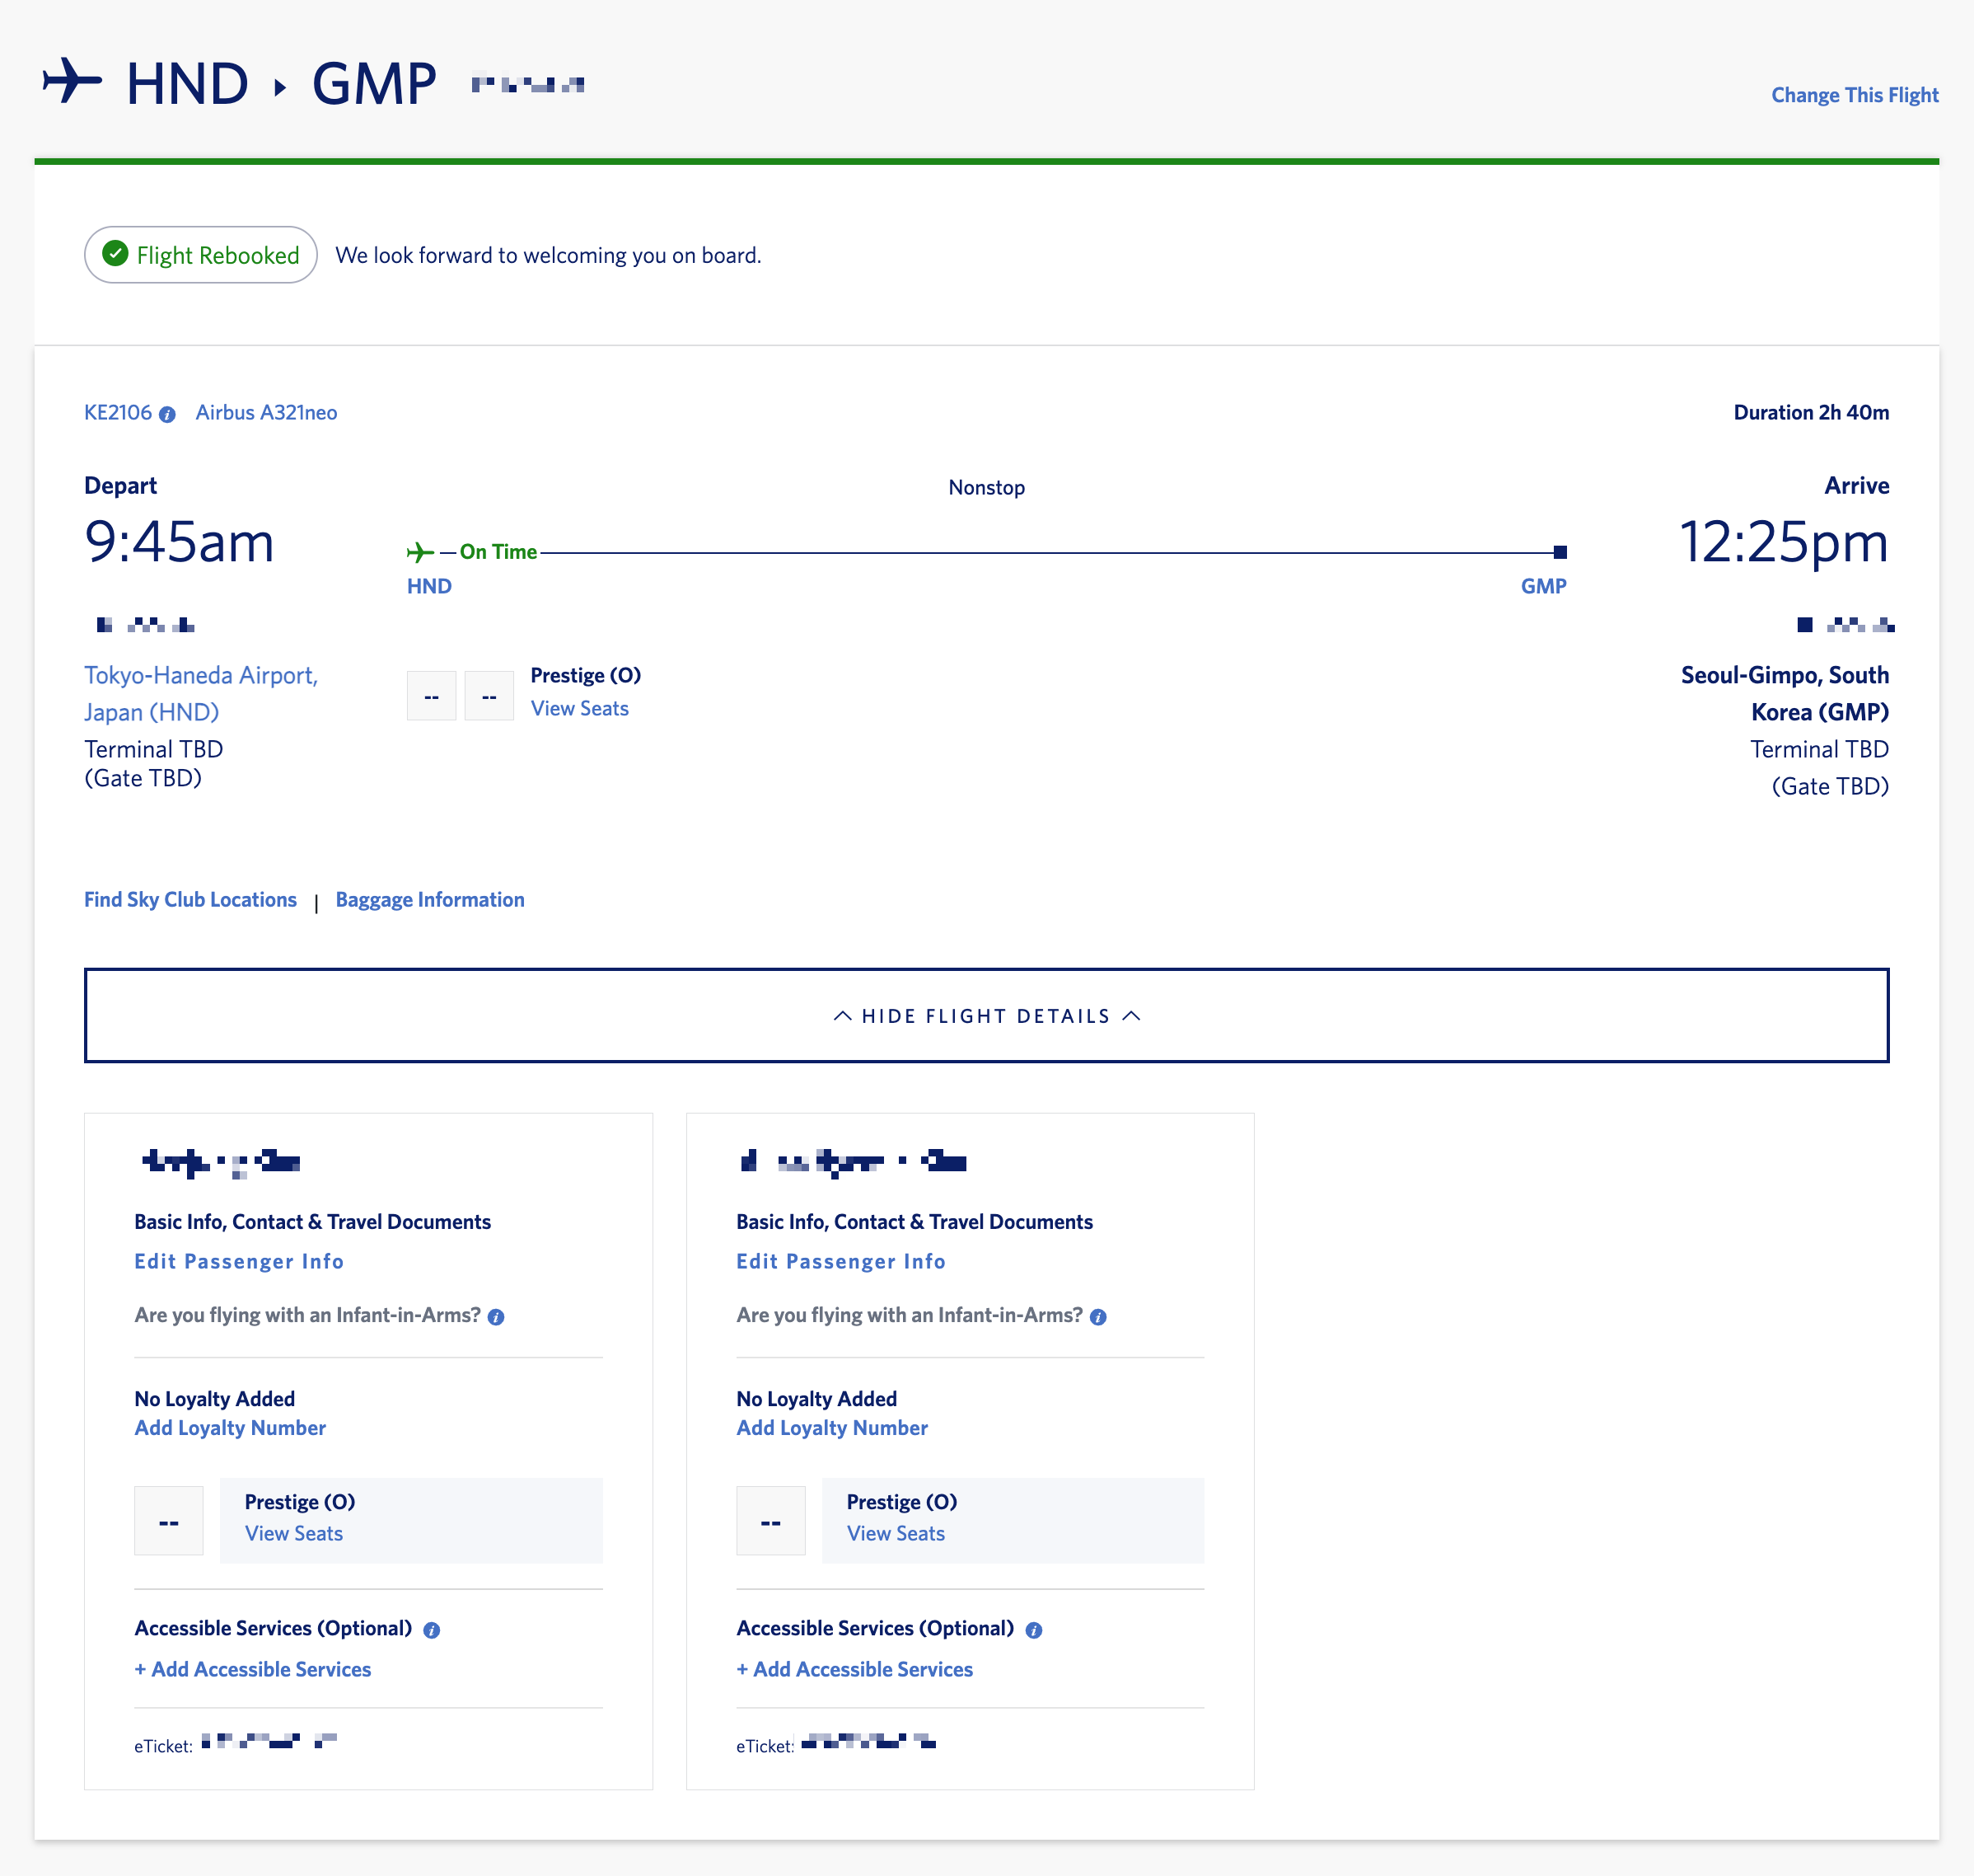This screenshot has height=1876, width=1974.
Task: Click the airplane icon beside HND header
Action: point(72,81)
